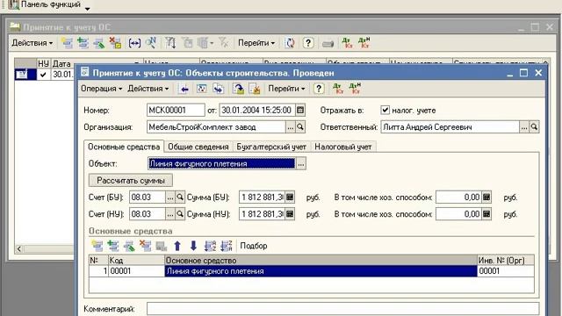The image size is (562, 316).
Task: Open the calendar picker for document date
Action: (x=300, y=110)
